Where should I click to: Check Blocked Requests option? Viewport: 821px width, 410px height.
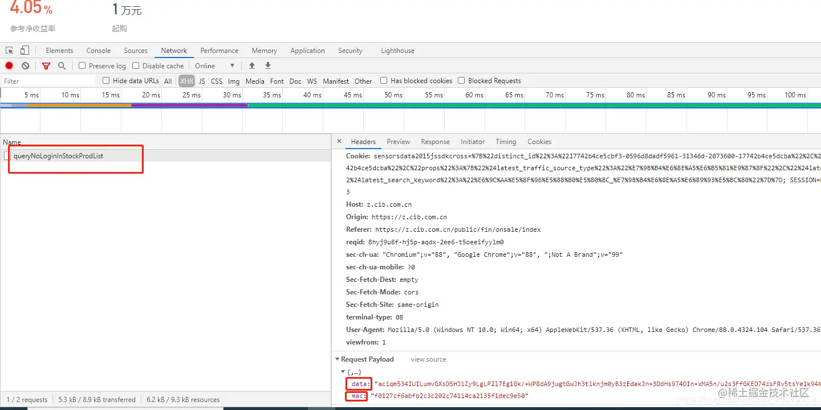[461, 80]
